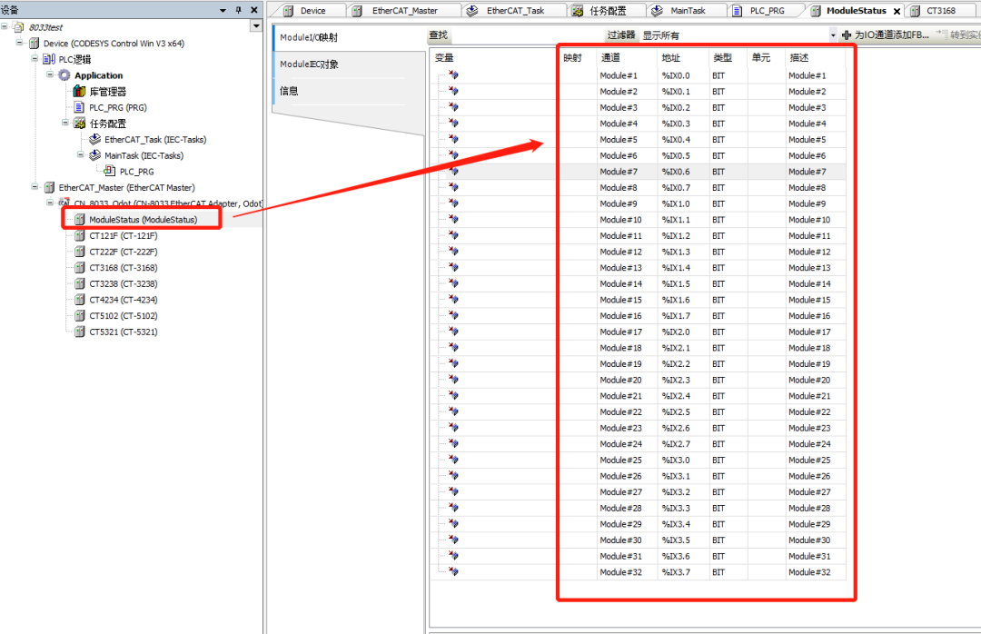This screenshot has width=981, height=634.
Task: Pin the 设备 devices panel
Action: (238, 10)
